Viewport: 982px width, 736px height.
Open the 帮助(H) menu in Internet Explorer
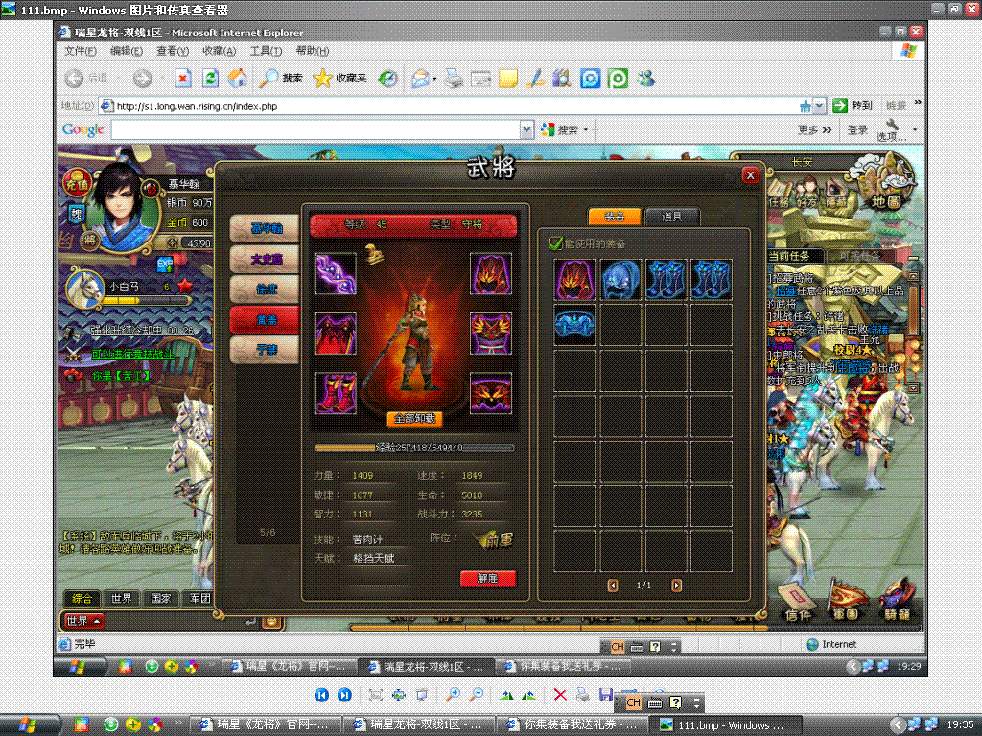(x=312, y=51)
